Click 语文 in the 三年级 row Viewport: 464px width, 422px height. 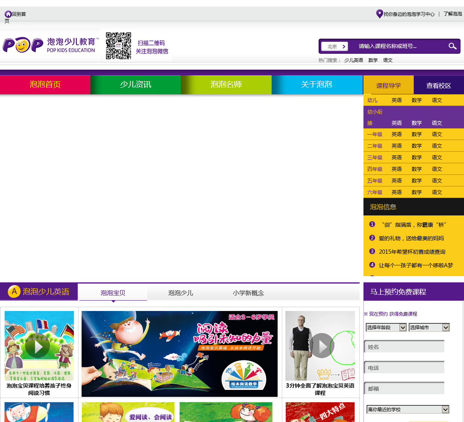[x=437, y=157]
